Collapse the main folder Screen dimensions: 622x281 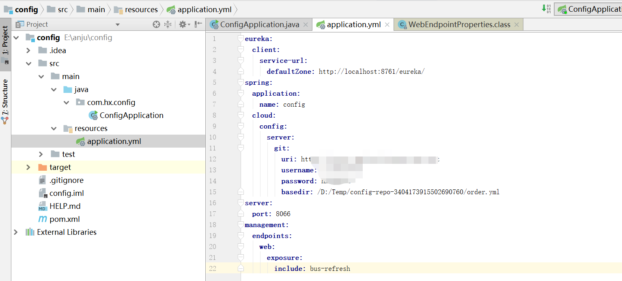click(x=41, y=77)
